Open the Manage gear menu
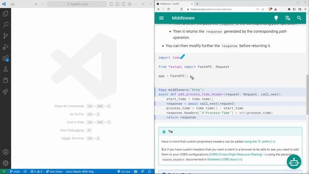 (5, 163)
